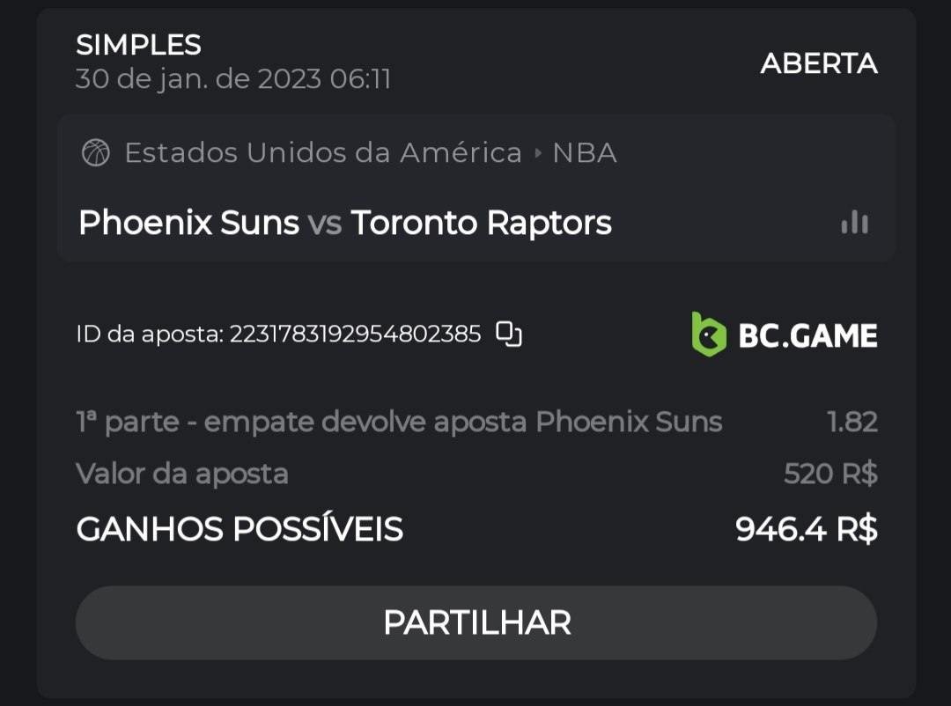The width and height of the screenshot is (951, 706).
Task: Click the ABERTA bet status label
Action: click(x=819, y=63)
